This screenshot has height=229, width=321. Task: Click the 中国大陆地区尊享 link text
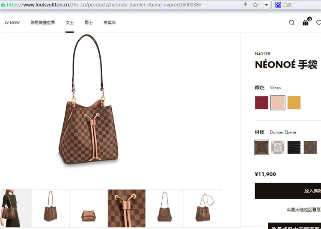pos(303,210)
